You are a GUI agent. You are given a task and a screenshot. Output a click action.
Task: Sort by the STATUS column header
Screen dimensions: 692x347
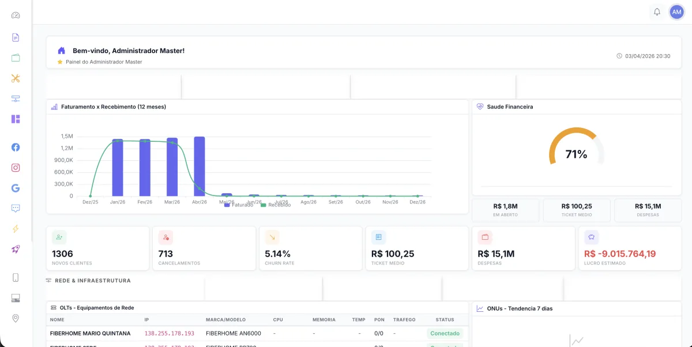point(445,319)
